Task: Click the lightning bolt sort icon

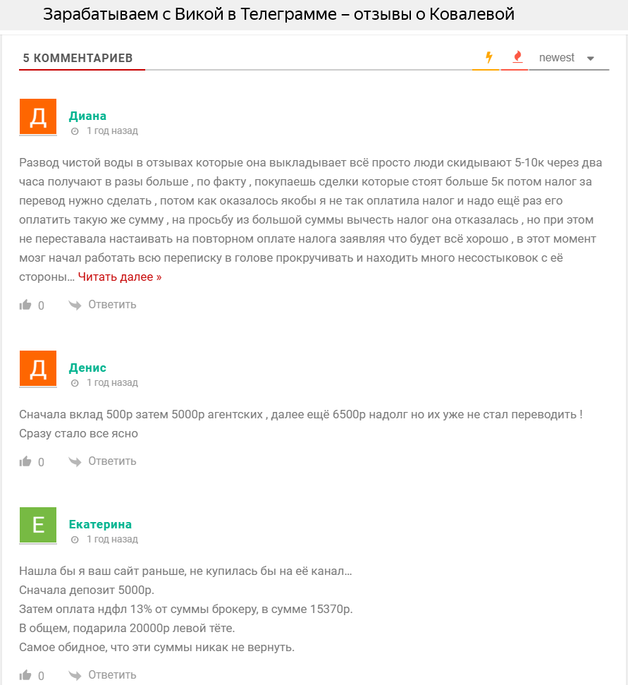Action: click(x=488, y=58)
